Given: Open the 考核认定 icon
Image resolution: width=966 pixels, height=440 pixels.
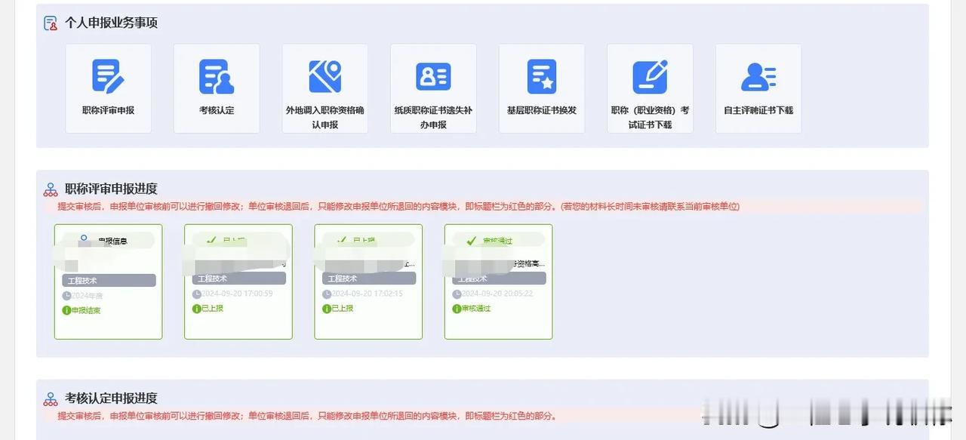Looking at the screenshot, I should pyautogui.click(x=217, y=76).
